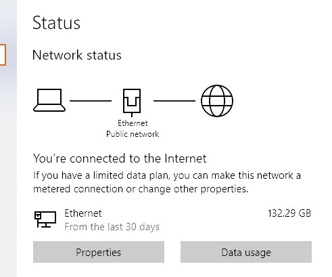
Task: Click the Ethernet port icon in the diagram
Action: 132,103
